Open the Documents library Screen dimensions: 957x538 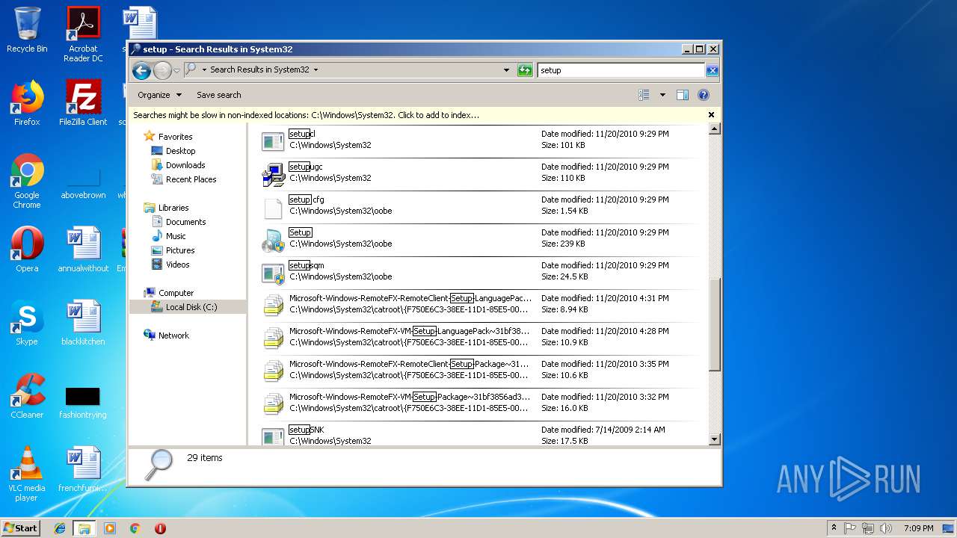pyautogui.click(x=185, y=222)
